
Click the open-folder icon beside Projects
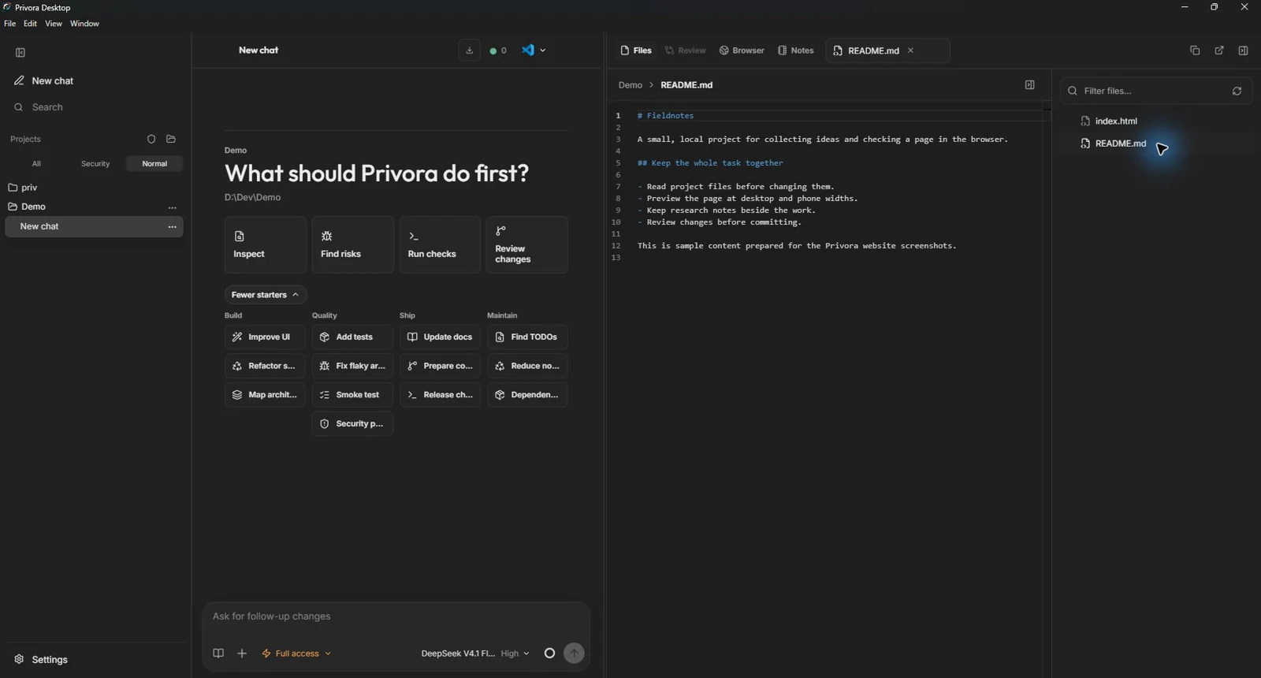171,140
